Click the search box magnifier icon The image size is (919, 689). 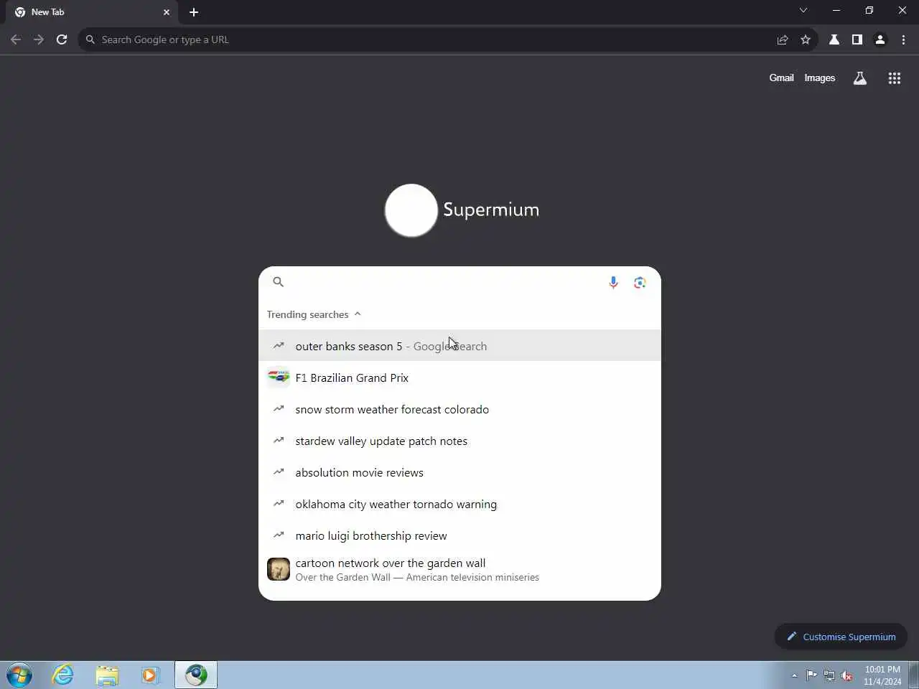(279, 282)
